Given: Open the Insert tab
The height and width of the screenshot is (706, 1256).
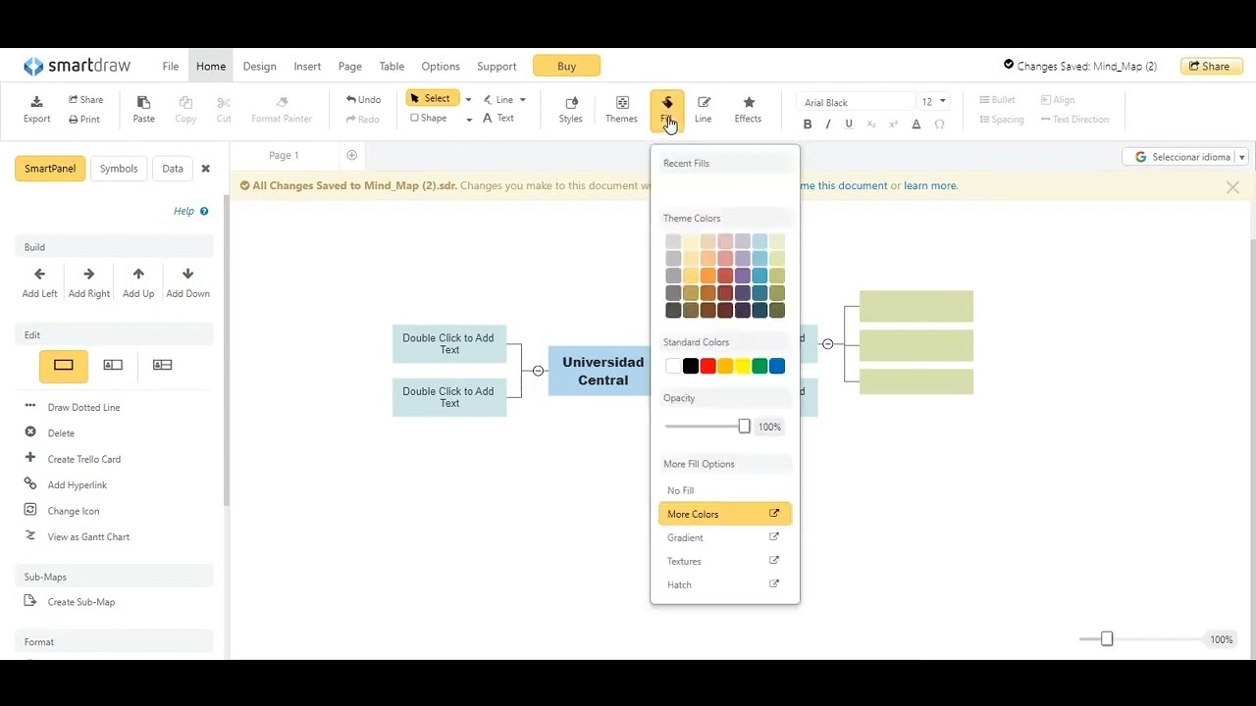Looking at the screenshot, I should 307,67.
